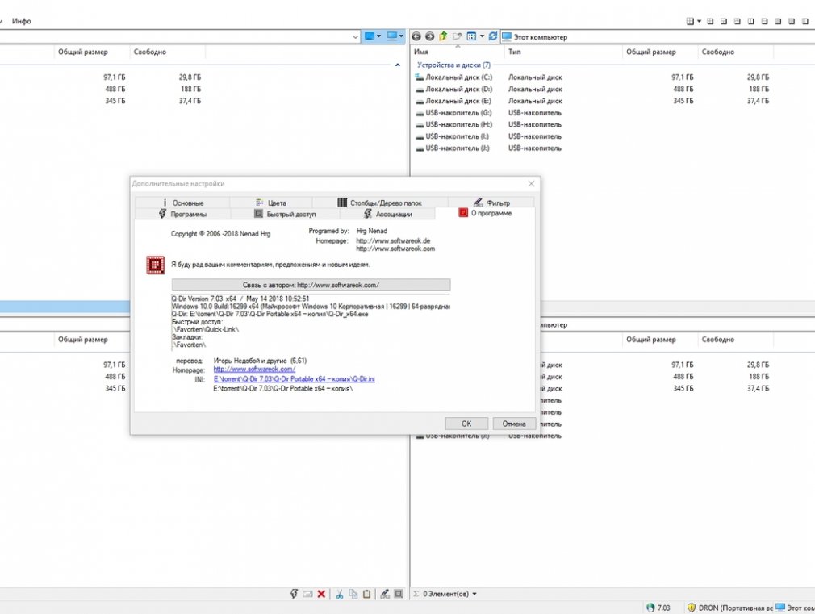Click the clipboard paste icon
The width and height of the screenshot is (815, 614).
point(367,594)
